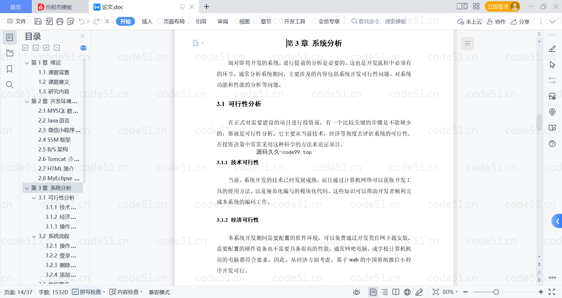Open the app grid icon in title bar

tap(476, 6)
